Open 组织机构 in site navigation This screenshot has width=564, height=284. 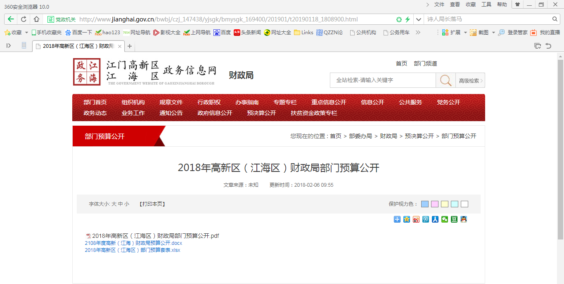pyautogui.click(x=133, y=102)
